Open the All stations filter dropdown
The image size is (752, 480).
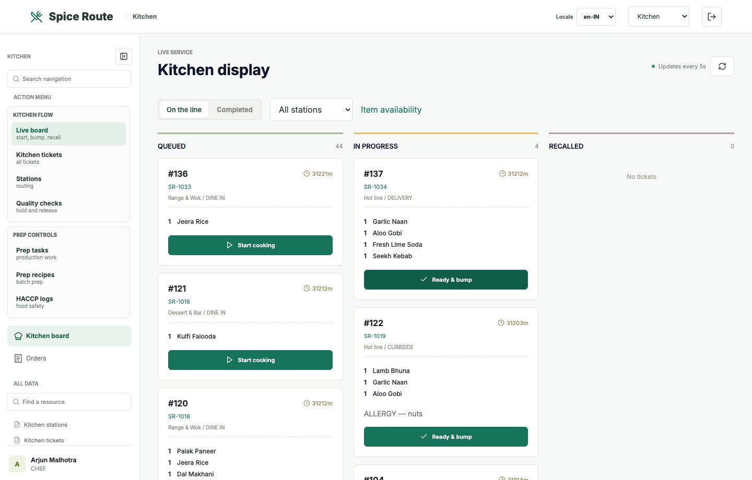pos(311,110)
